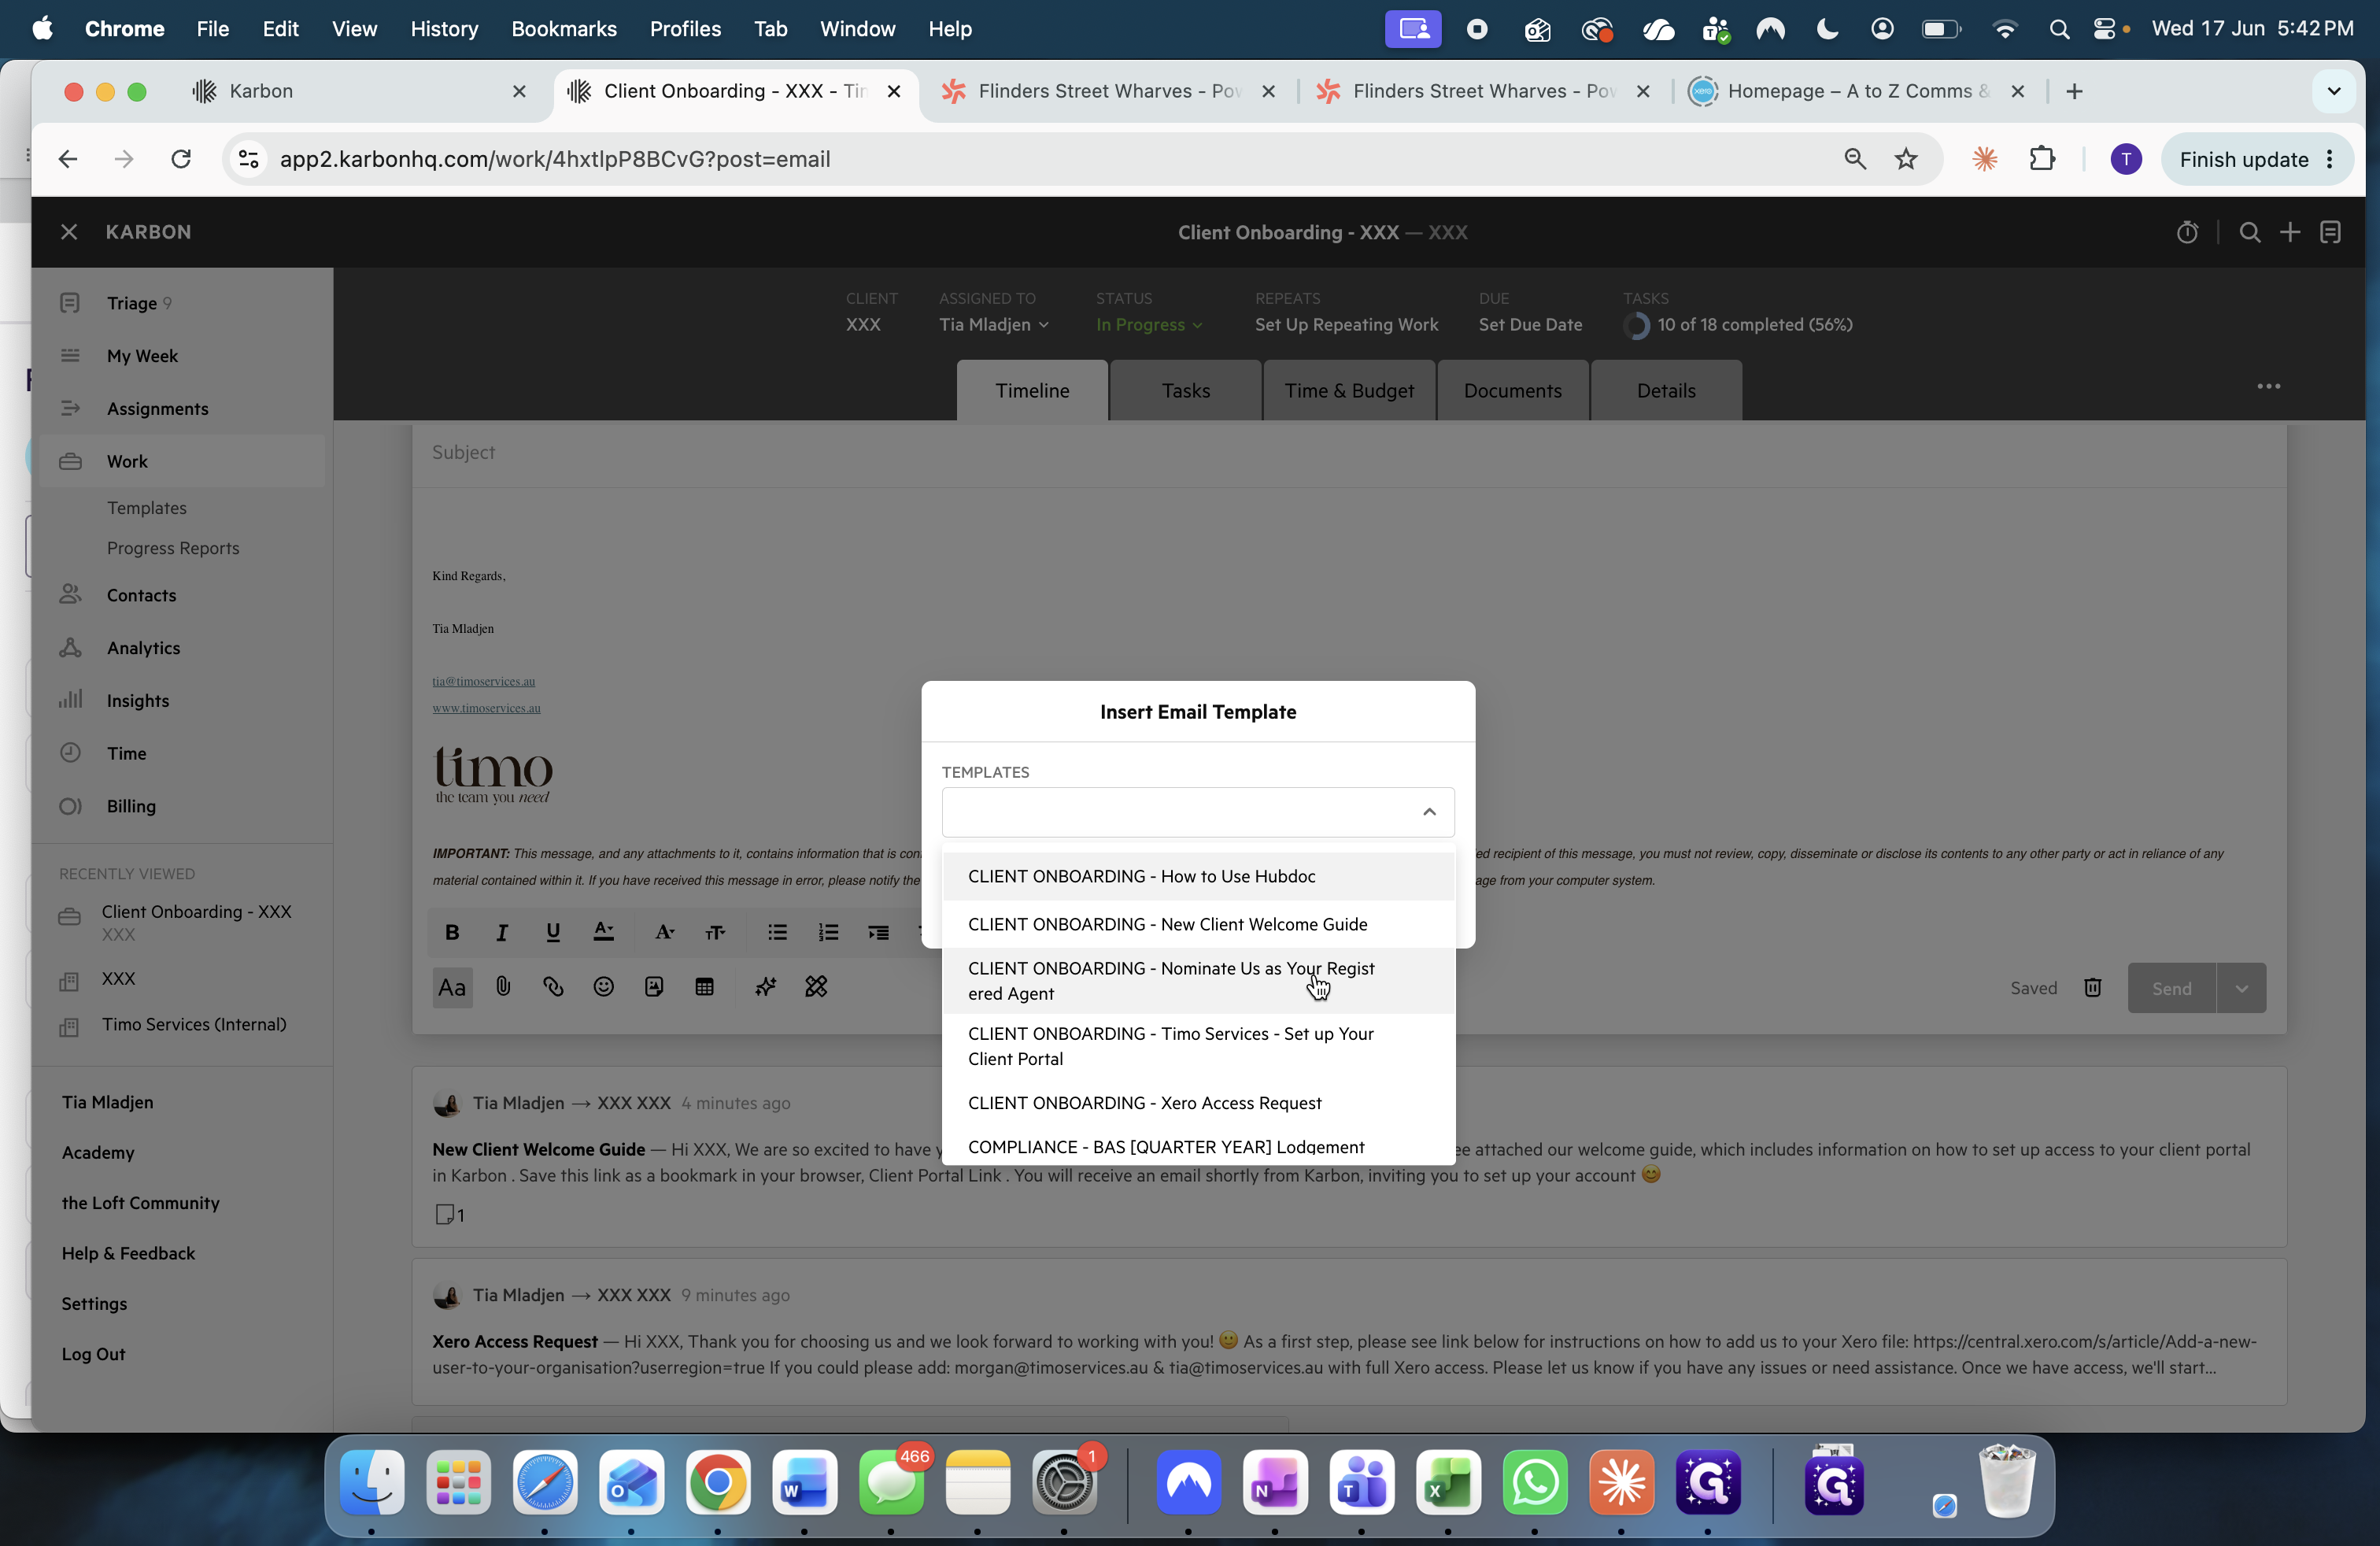Expand the Assigned To Tia Mladjen dropdown

click(x=994, y=325)
